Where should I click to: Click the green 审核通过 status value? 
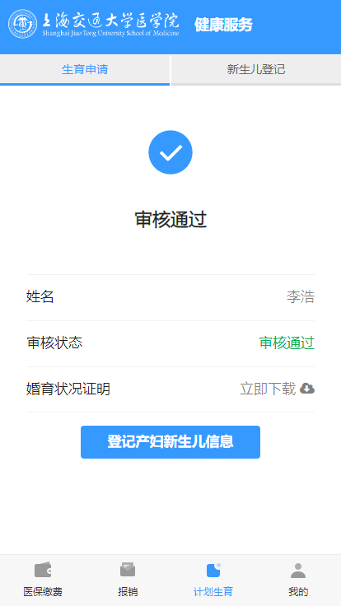click(287, 343)
